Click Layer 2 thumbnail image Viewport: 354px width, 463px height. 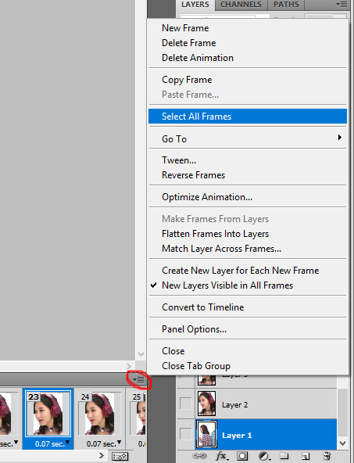[206, 404]
